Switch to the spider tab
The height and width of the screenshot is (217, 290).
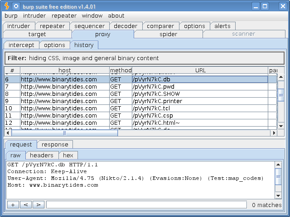pyautogui.click(x=168, y=34)
